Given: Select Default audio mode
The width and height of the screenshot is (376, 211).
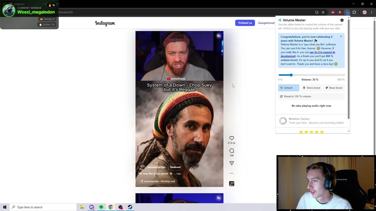Looking at the screenshot, I should (x=288, y=88).
